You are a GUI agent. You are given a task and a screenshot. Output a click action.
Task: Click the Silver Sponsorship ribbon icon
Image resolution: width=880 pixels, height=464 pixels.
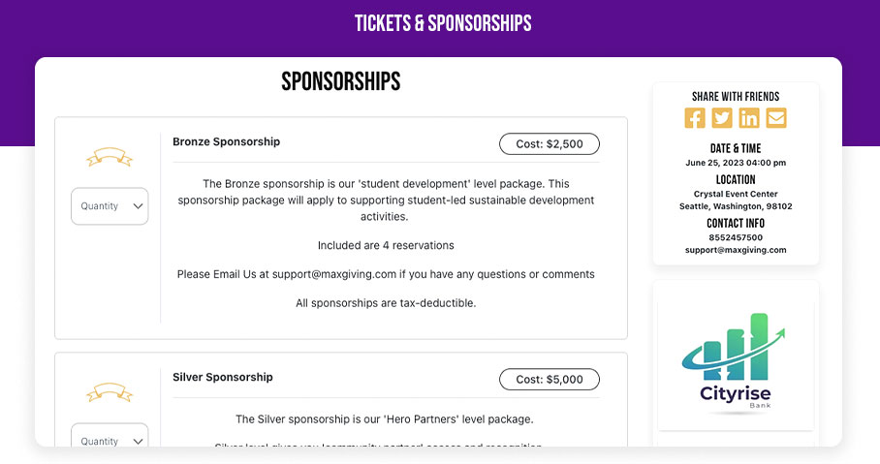coord(109,392)
